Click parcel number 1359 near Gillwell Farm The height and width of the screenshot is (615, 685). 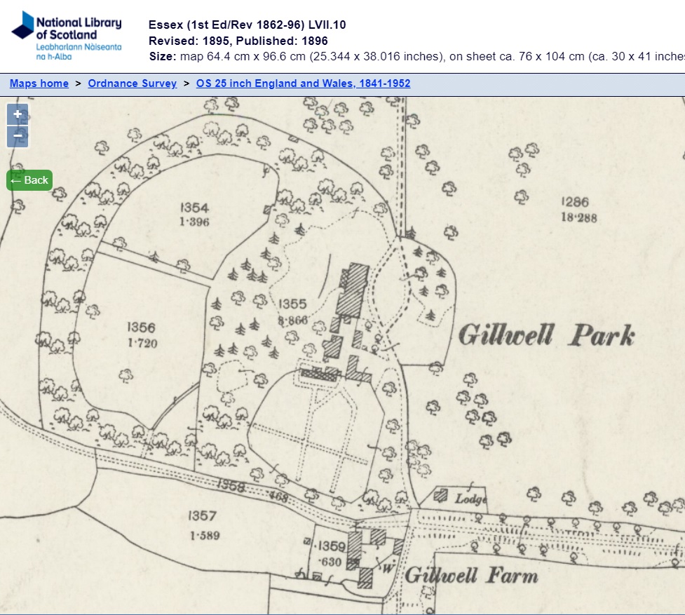332,546
